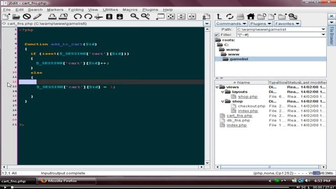Click the New View toolbar icon

pyautogui.click(x=160, y=16)
